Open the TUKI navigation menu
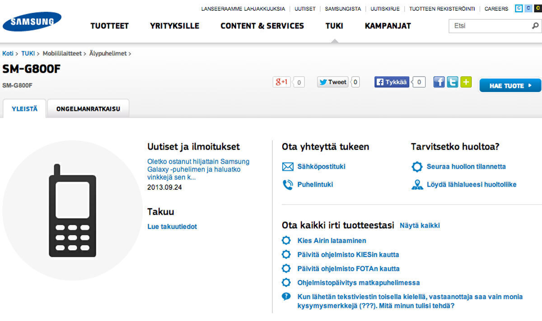The height and width of the screenshot is (321, 542). 334,26
